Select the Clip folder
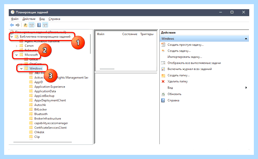 [37, 137]
